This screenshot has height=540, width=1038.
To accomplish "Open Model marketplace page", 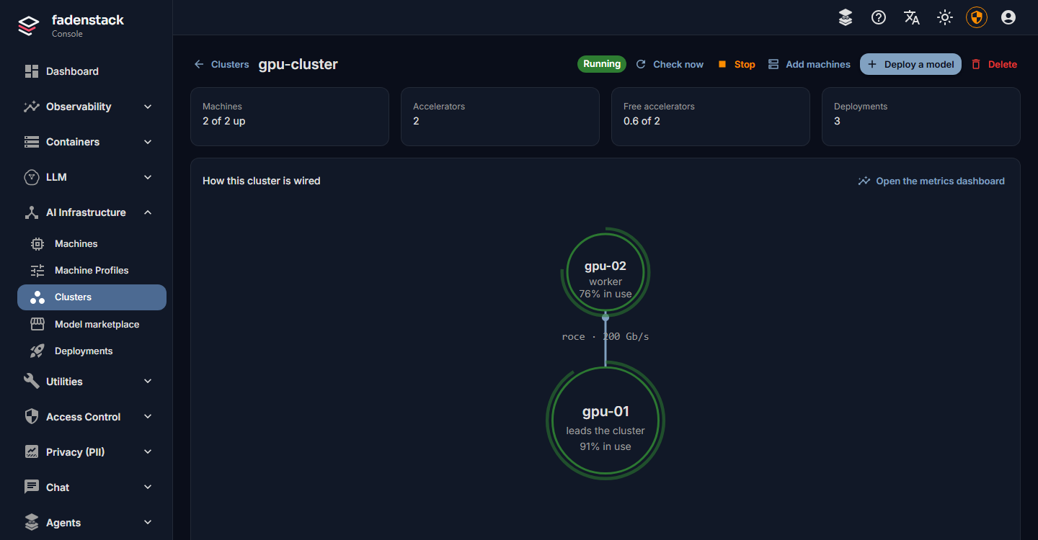I will (x=92, y=325).
